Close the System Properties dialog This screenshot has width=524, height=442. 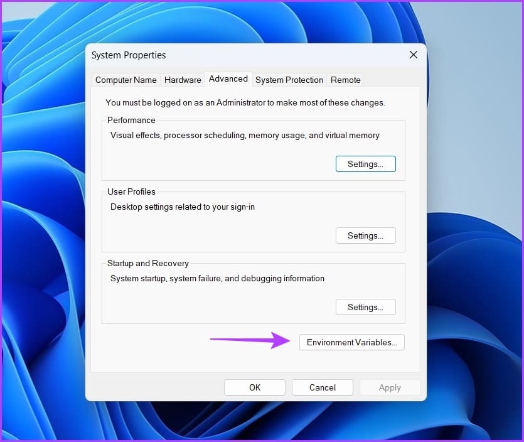click(414, 55)
